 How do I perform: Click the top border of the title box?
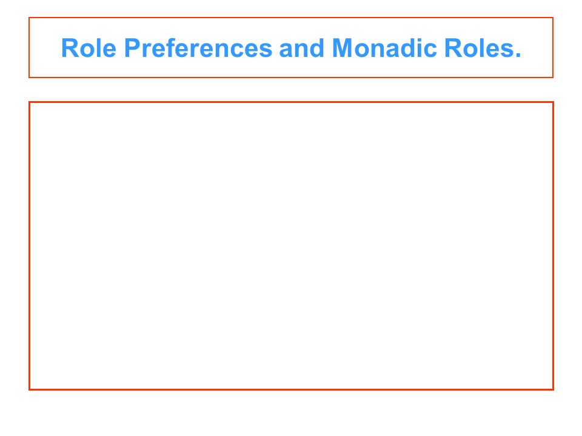(x=291, y=18)
